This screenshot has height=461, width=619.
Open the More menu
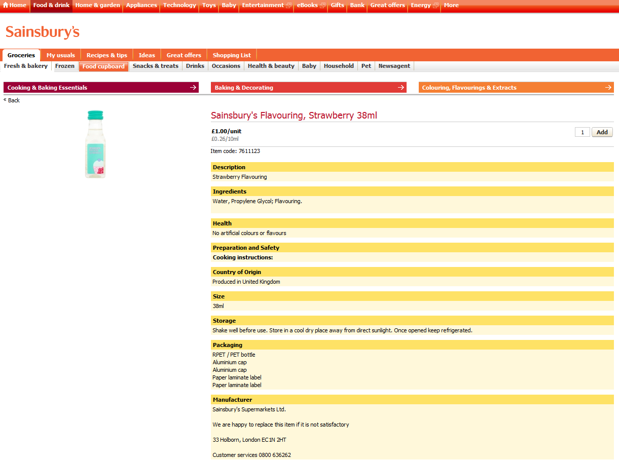pyautogui.click(x=451, y=5)
